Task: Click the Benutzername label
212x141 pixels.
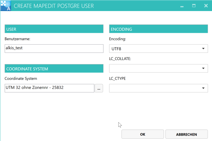Action: coord(18,39)
